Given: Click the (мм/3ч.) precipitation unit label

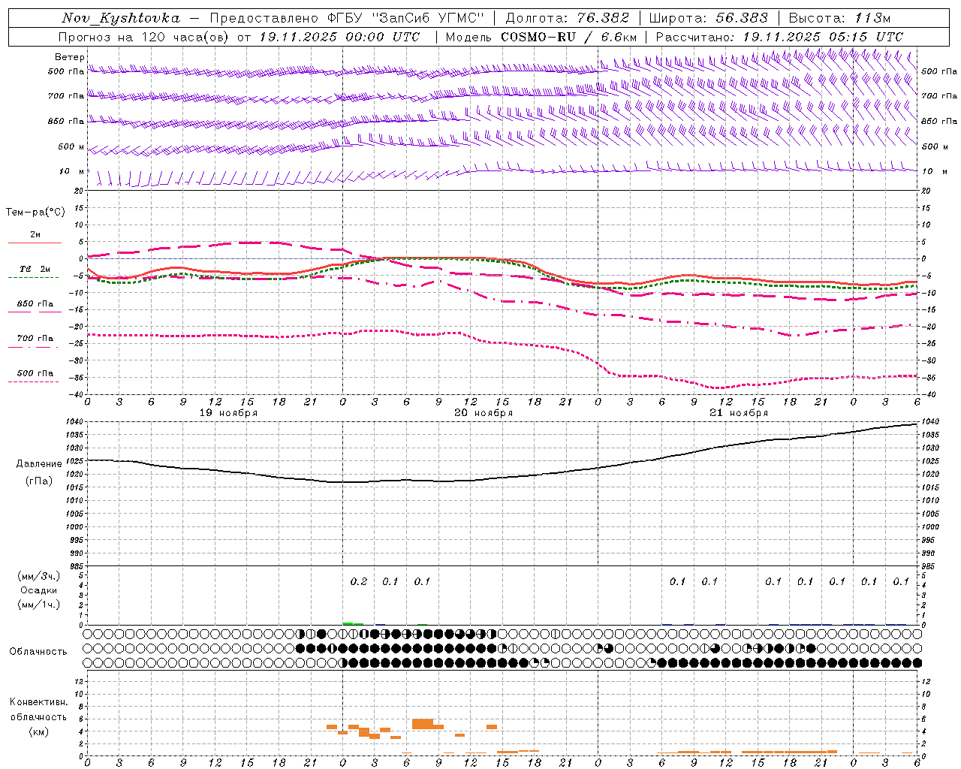Looking at the screenshot, I should 39,576.
